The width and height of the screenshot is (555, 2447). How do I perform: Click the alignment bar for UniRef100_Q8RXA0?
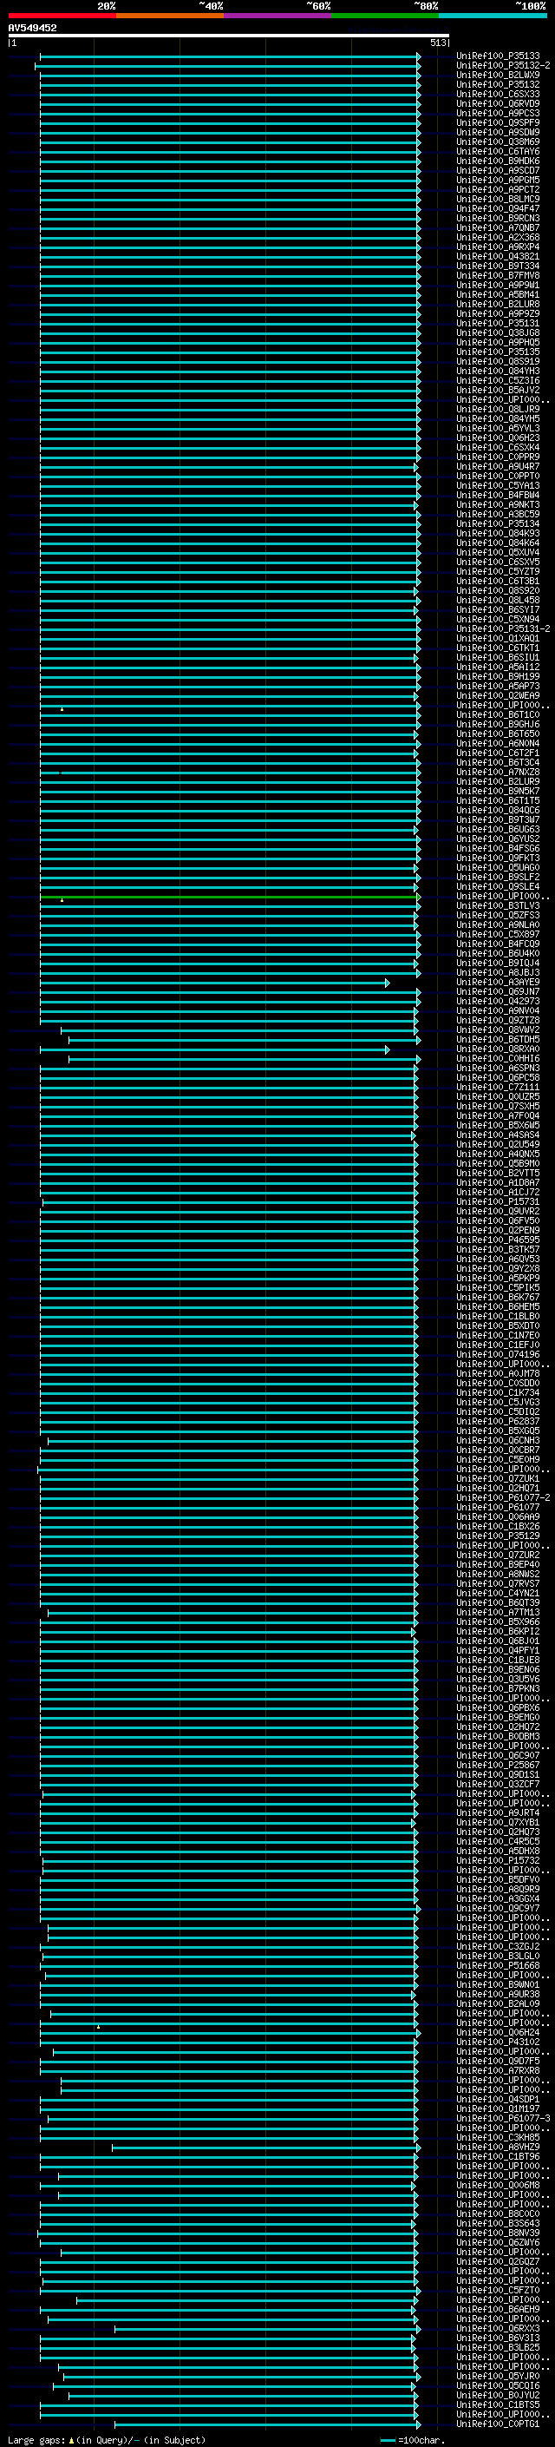click(214, 1049)
